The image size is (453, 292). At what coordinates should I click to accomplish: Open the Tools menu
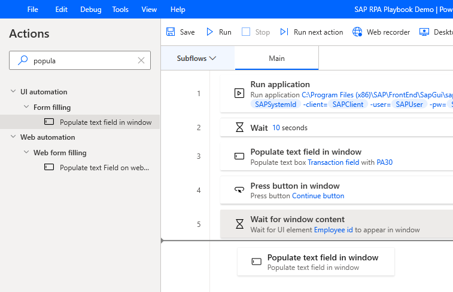[x=120, y=10]
